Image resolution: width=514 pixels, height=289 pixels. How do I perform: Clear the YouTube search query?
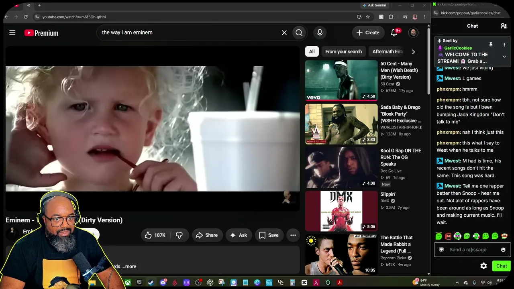(284, 33)
